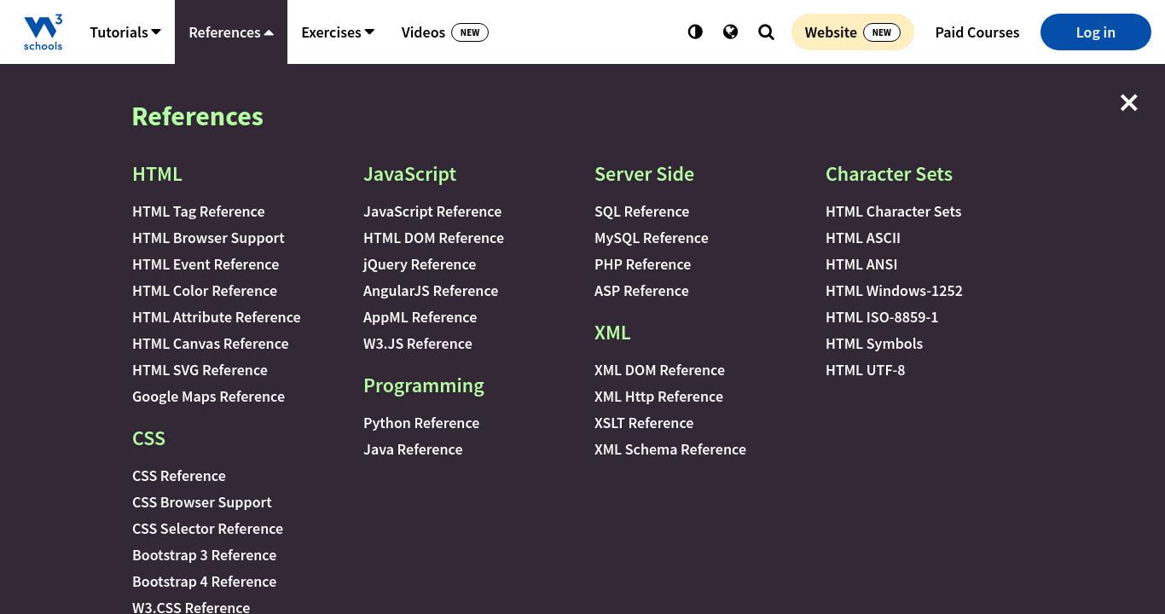This screenshot has width=1165, height=614.
Task: Open HTML UTF-8 link
Action: click(x=865, y=370)
